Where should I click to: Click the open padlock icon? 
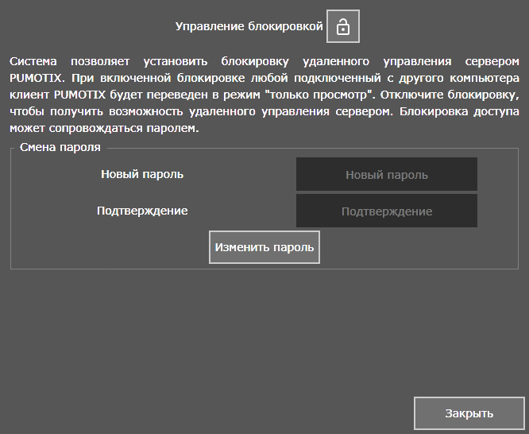click(x=343, y=26)
